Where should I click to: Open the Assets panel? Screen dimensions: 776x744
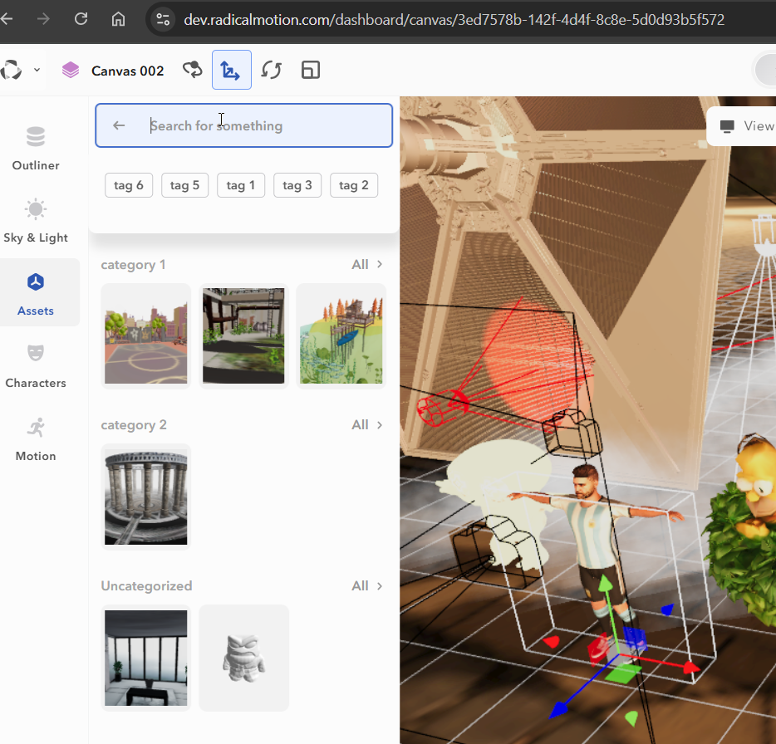click(36, 293)
